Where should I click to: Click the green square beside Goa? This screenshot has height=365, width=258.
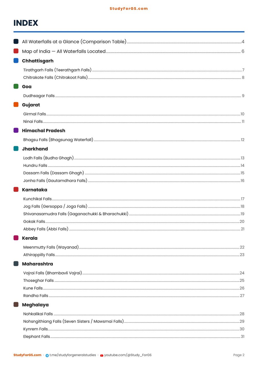[16, 86]
